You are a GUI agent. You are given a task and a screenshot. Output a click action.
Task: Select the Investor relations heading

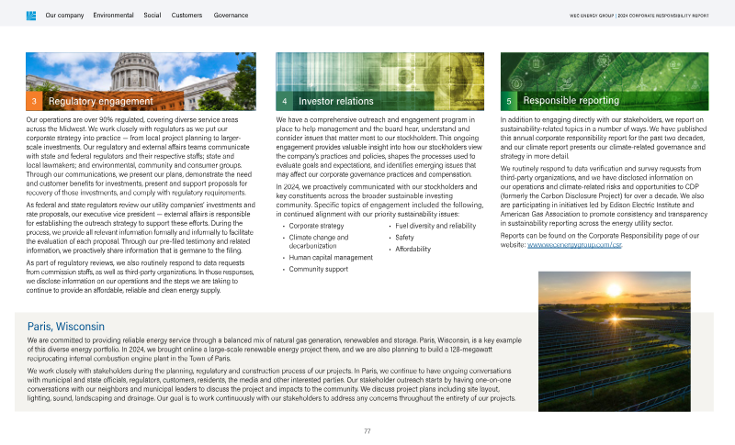coord(336,101)
